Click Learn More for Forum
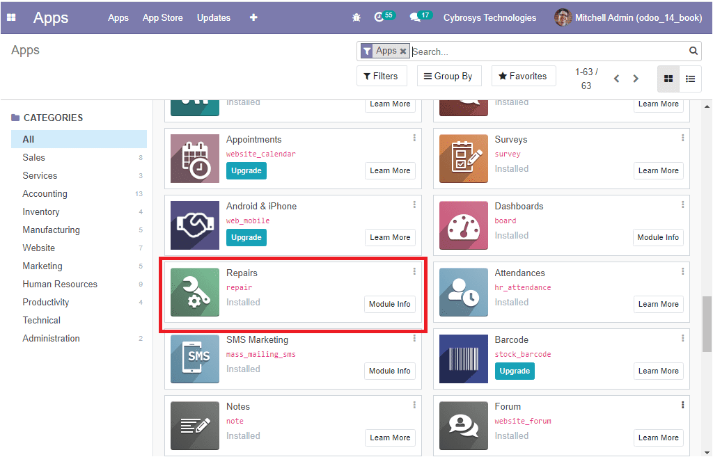 (x=659, y=438)
